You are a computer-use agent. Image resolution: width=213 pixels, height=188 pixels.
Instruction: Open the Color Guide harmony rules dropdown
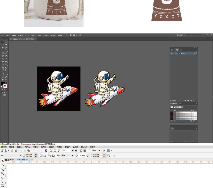pos(196,107)
